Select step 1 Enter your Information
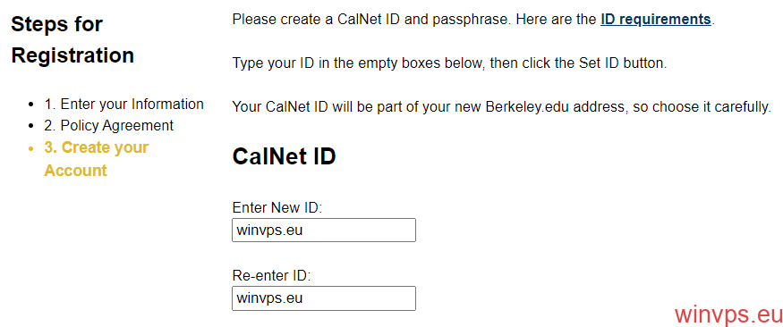Image resolution: width=783 pixels, height=327 pixels. coord(123,105)
